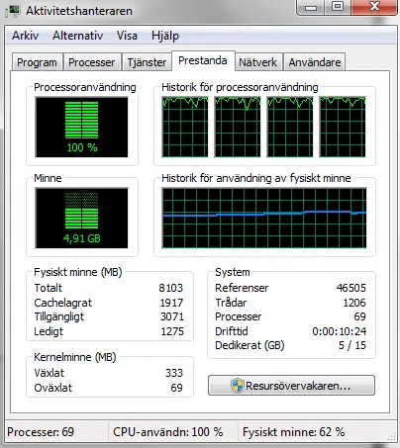Switch to the Tjänster tab

[147, 62]
